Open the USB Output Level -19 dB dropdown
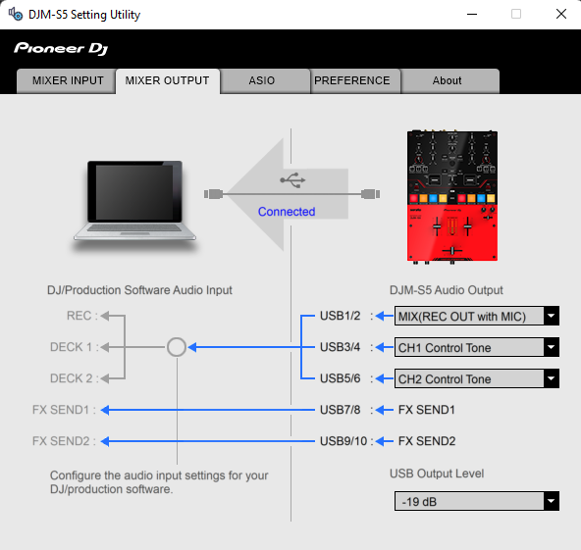Screen dimensions: 581x550 tap(477, 501)
